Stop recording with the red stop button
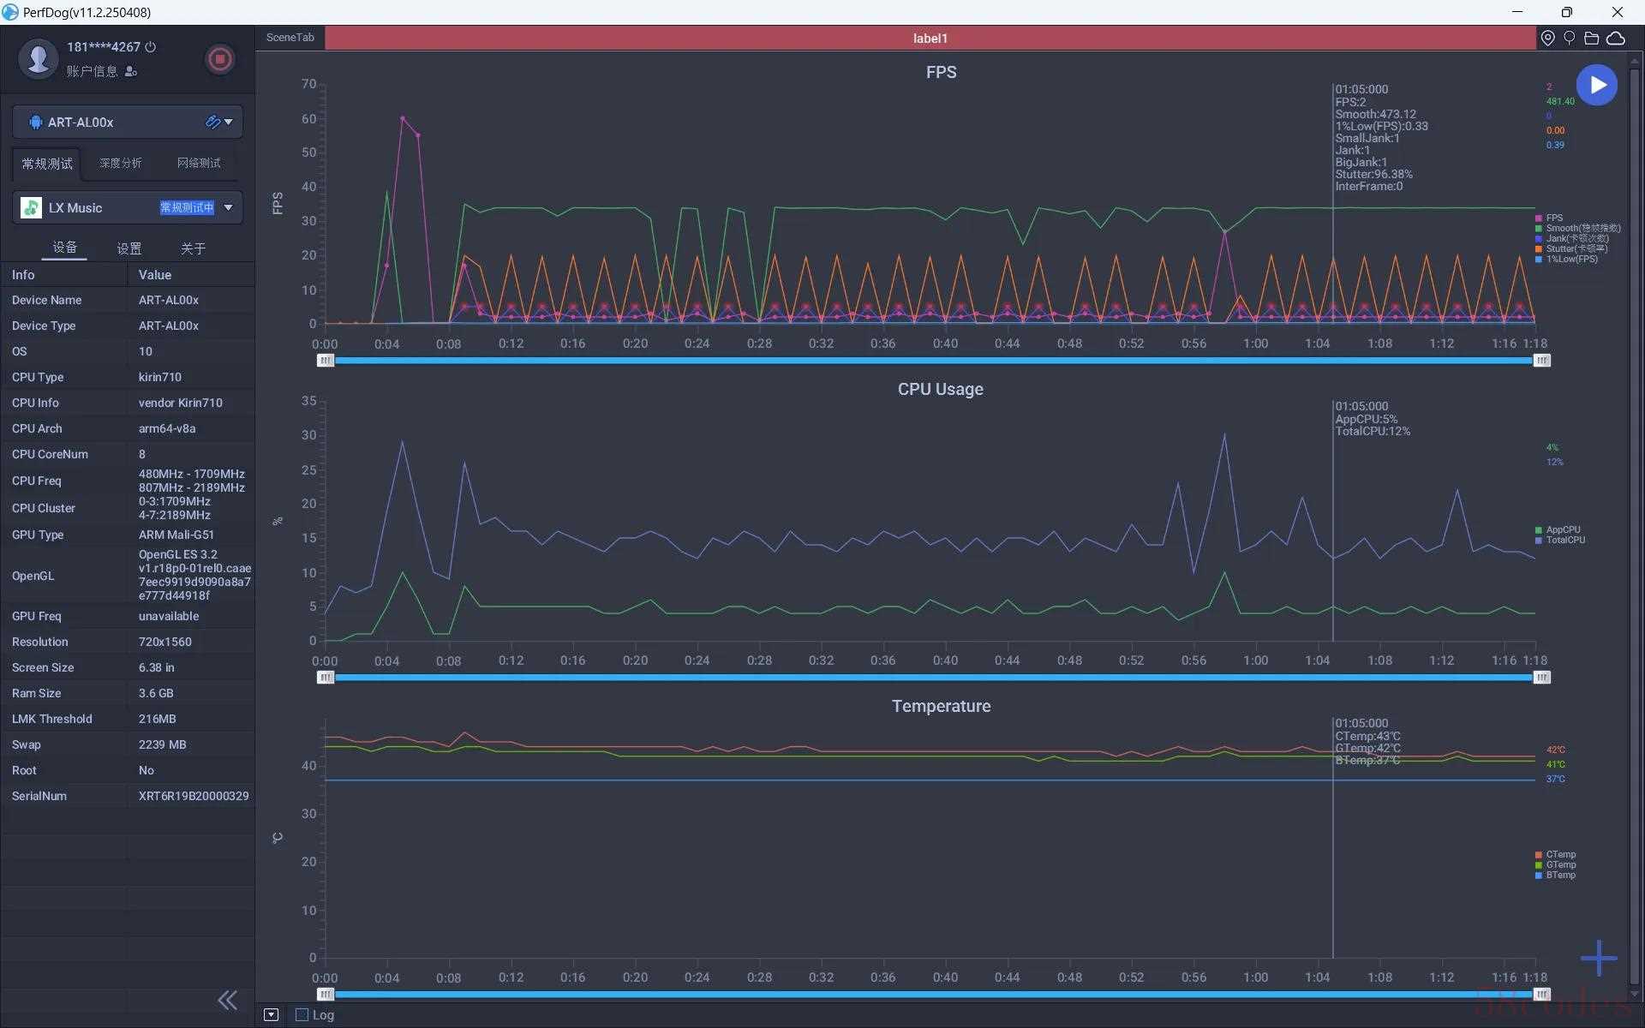 220,59
